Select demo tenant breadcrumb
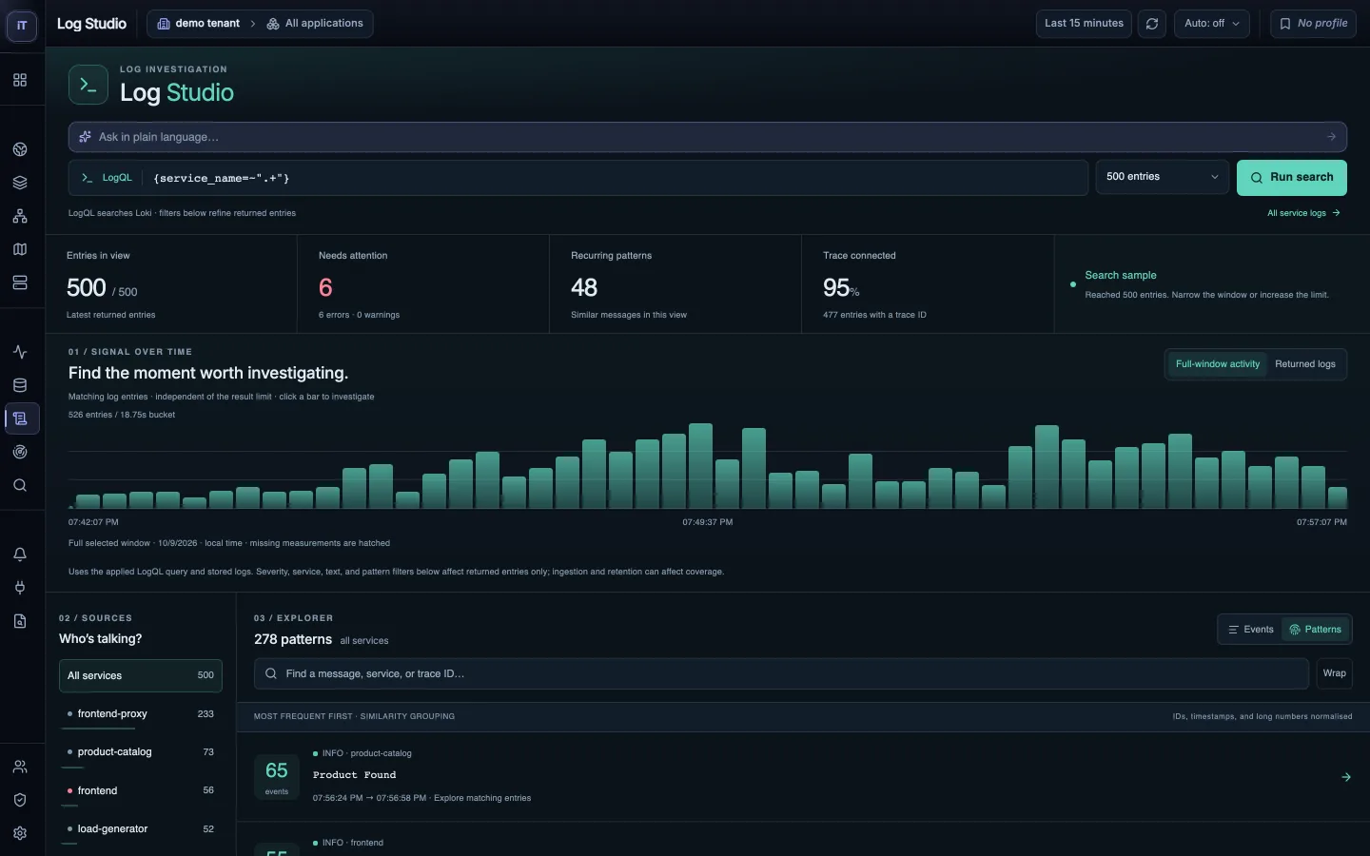 click(199, 24)
